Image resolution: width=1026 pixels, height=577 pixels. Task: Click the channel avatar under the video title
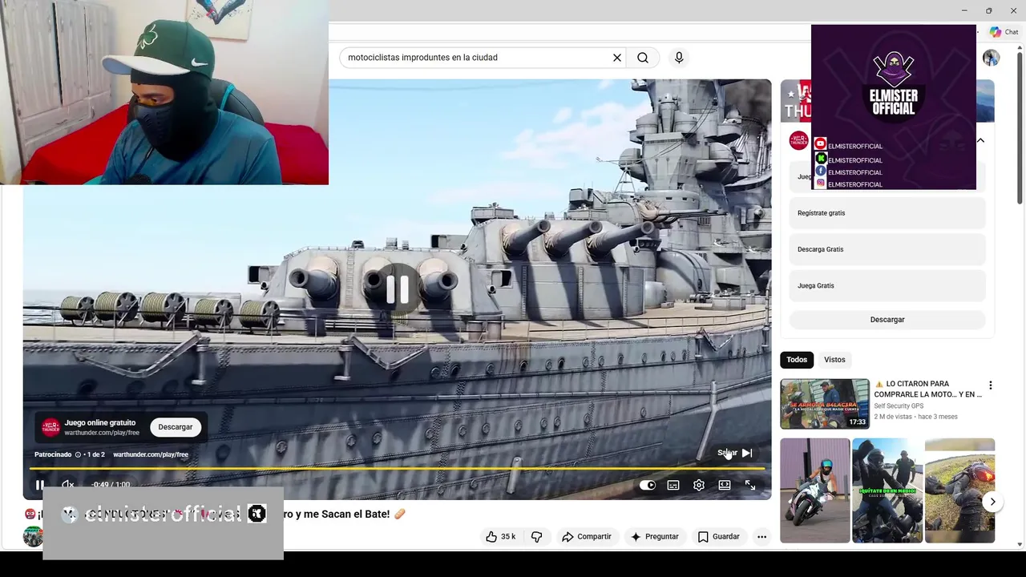[x=33, y=536]
